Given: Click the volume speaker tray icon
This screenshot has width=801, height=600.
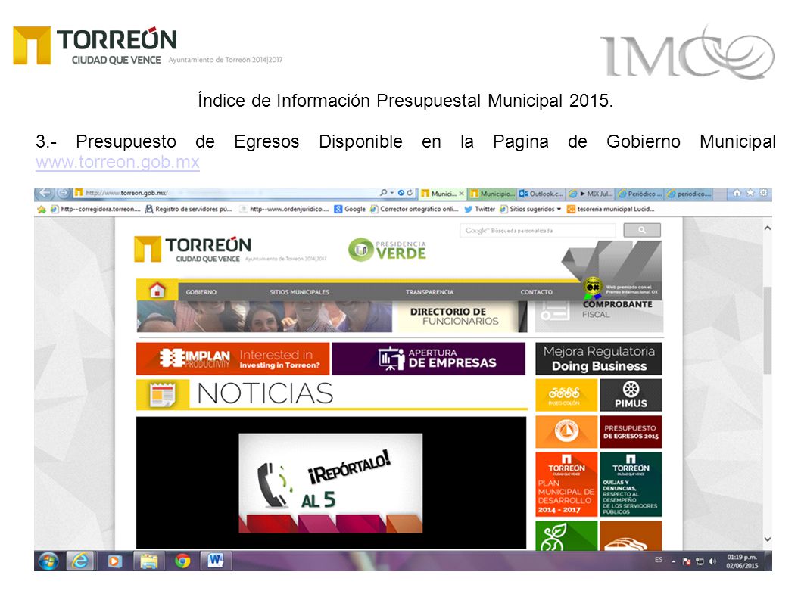Looking at the screenshot, I should point(712,561).
